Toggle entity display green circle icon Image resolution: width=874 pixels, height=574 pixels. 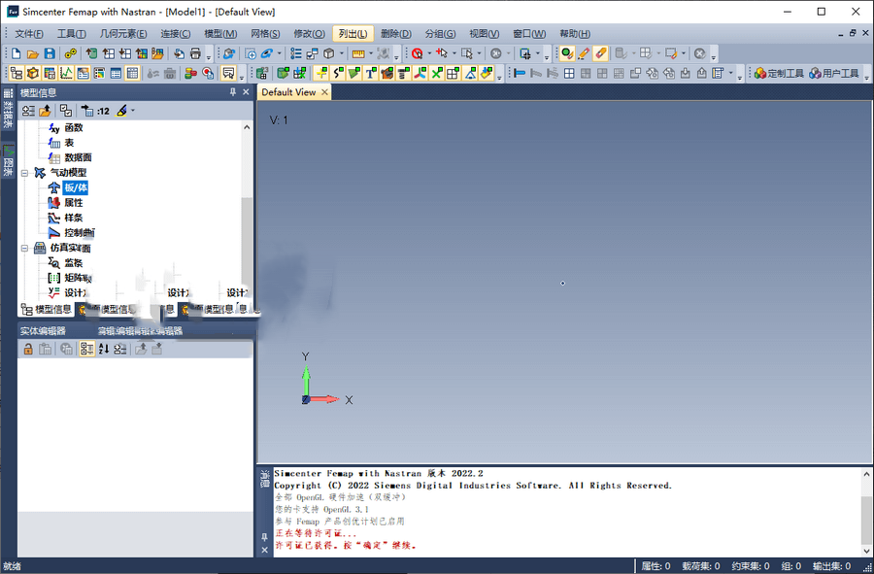point(567,53)
